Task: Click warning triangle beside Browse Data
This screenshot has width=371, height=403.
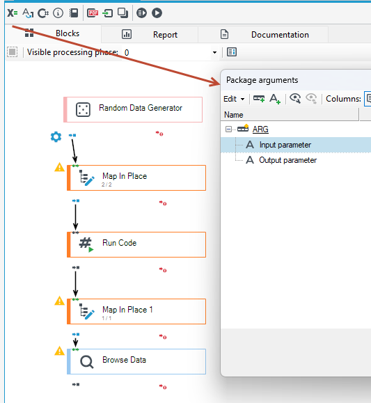Action: (59, 351)
